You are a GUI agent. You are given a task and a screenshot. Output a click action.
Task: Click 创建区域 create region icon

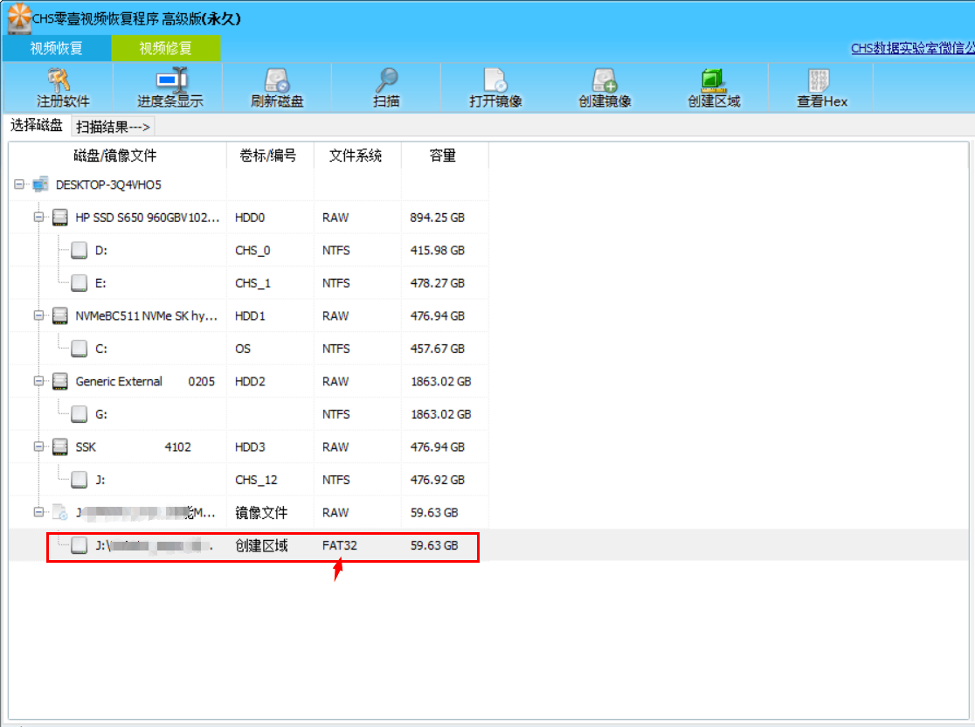(x=713, y=80)
